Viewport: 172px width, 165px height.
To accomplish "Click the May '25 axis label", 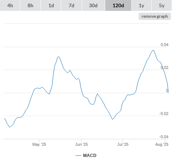I will [x=39, y=144].
